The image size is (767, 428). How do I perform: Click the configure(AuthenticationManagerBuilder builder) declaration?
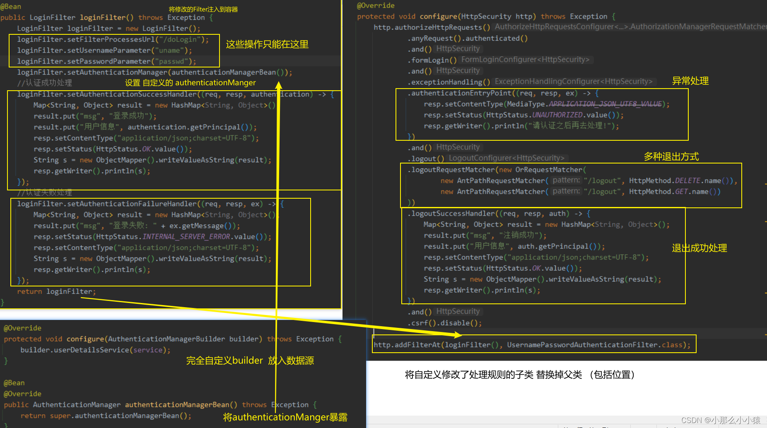tap(173, 339)
